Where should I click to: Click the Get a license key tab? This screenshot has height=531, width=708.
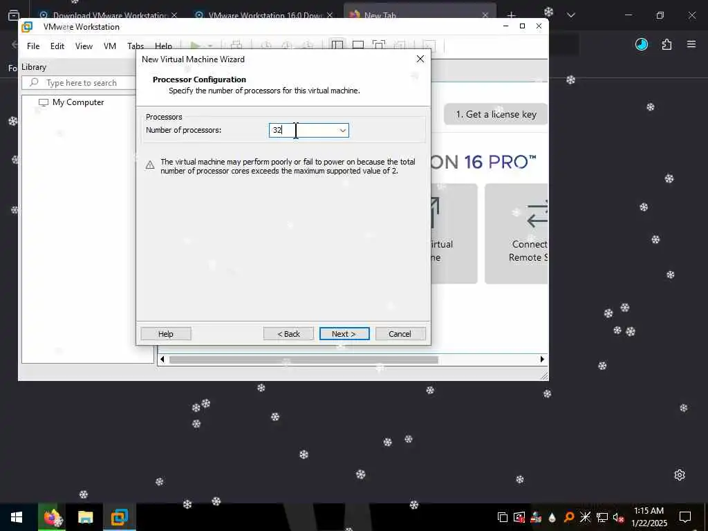[x=496, y=114]
